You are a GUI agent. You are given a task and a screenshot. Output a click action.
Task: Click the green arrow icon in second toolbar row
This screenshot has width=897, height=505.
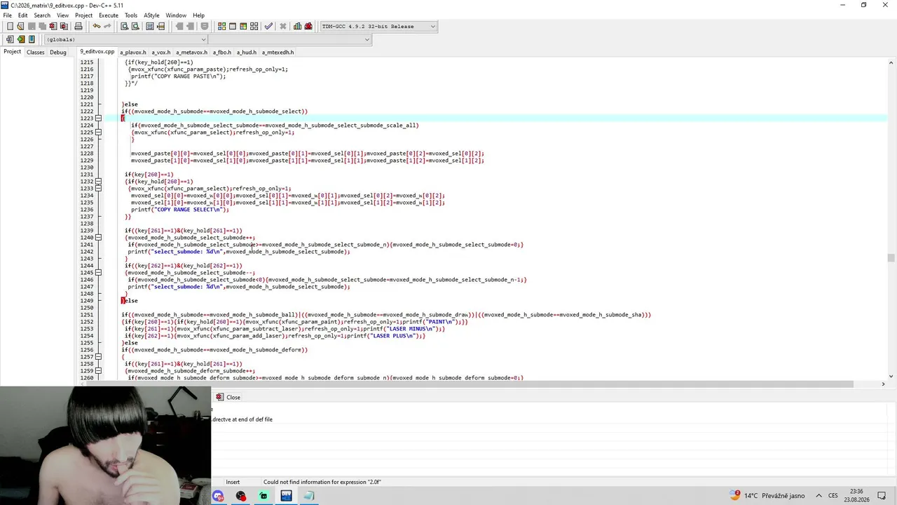20,39
